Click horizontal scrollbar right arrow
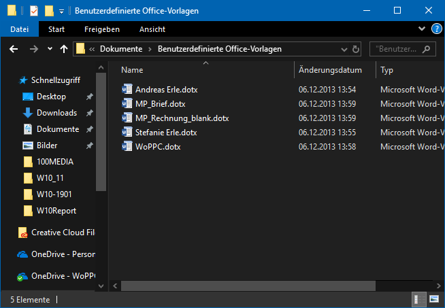 click(x=438, y=286)
